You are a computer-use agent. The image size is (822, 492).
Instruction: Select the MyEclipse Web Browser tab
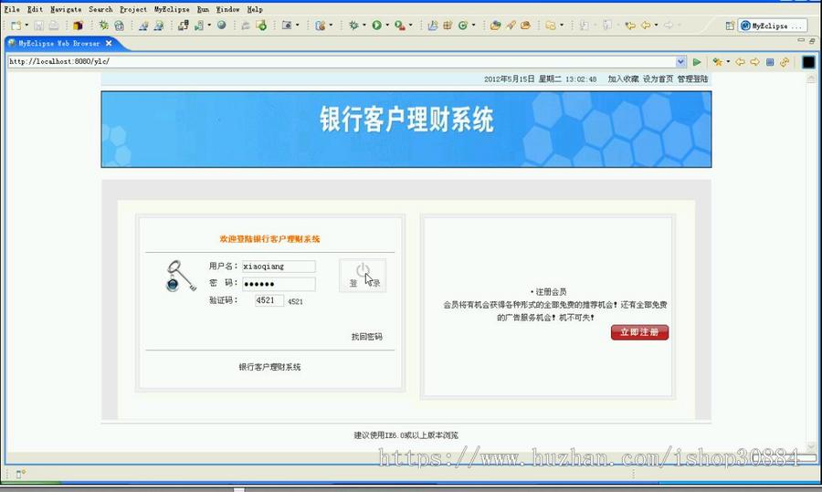58,44
